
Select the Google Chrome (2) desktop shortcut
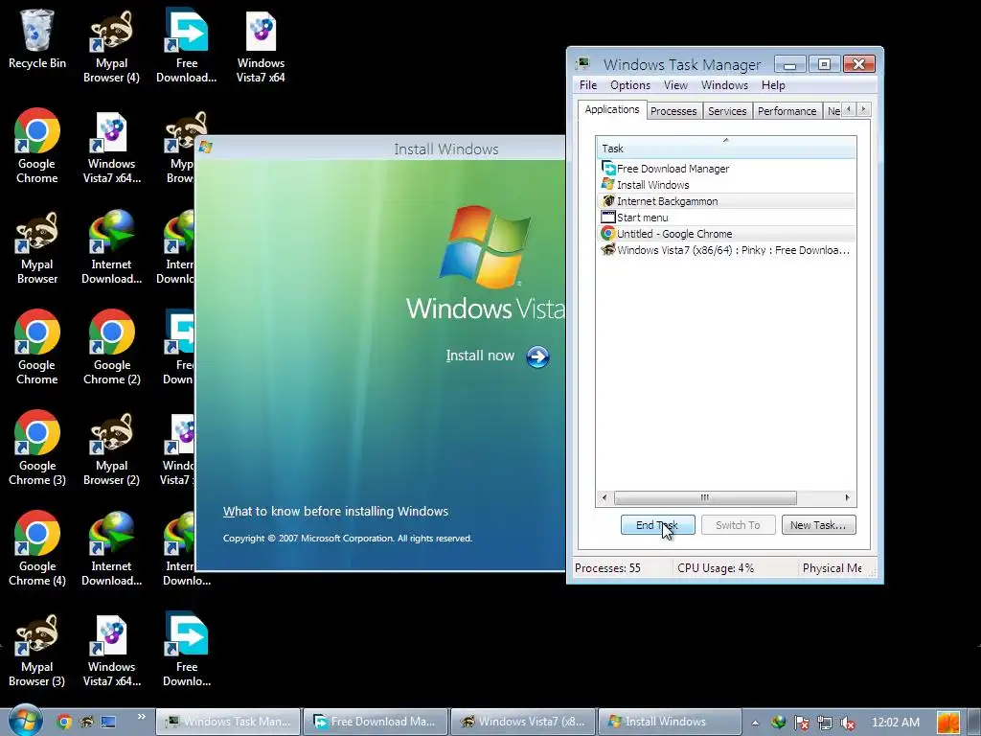[x=111, y=347]
